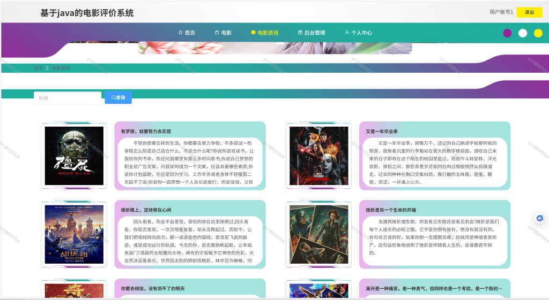The height and width of the screenshot is (300, 549).
Task: Click the blue 查询 search button
Action: (118, 97)
